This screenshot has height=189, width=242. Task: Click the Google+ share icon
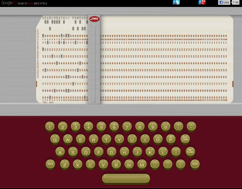[202, 3]
